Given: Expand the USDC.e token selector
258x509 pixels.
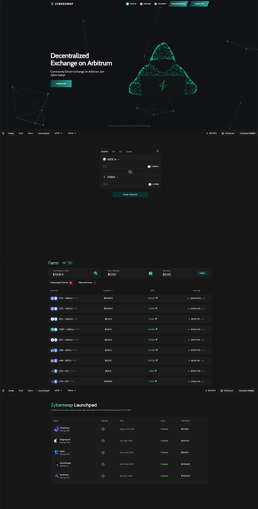Looking at the screenshot, I should [x=111, y=159].
